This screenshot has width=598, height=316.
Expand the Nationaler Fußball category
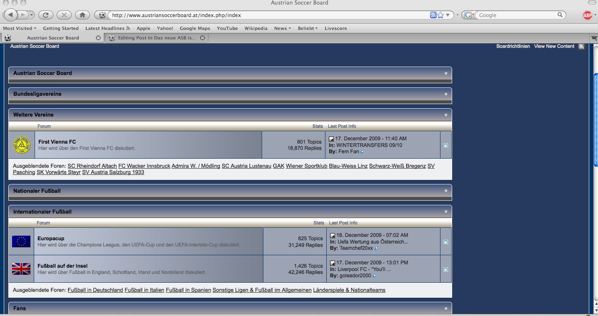click(446, 191)
